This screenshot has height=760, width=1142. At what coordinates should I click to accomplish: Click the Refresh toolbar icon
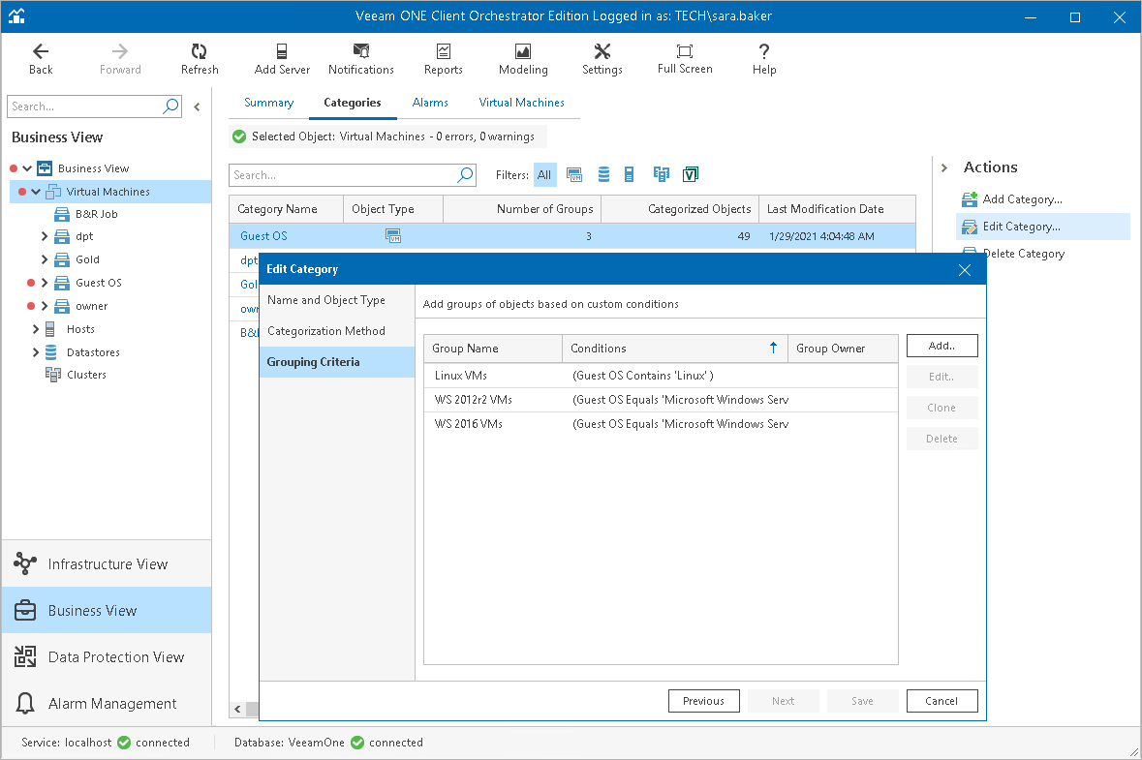pyautogui.click(x=199, y=51)
